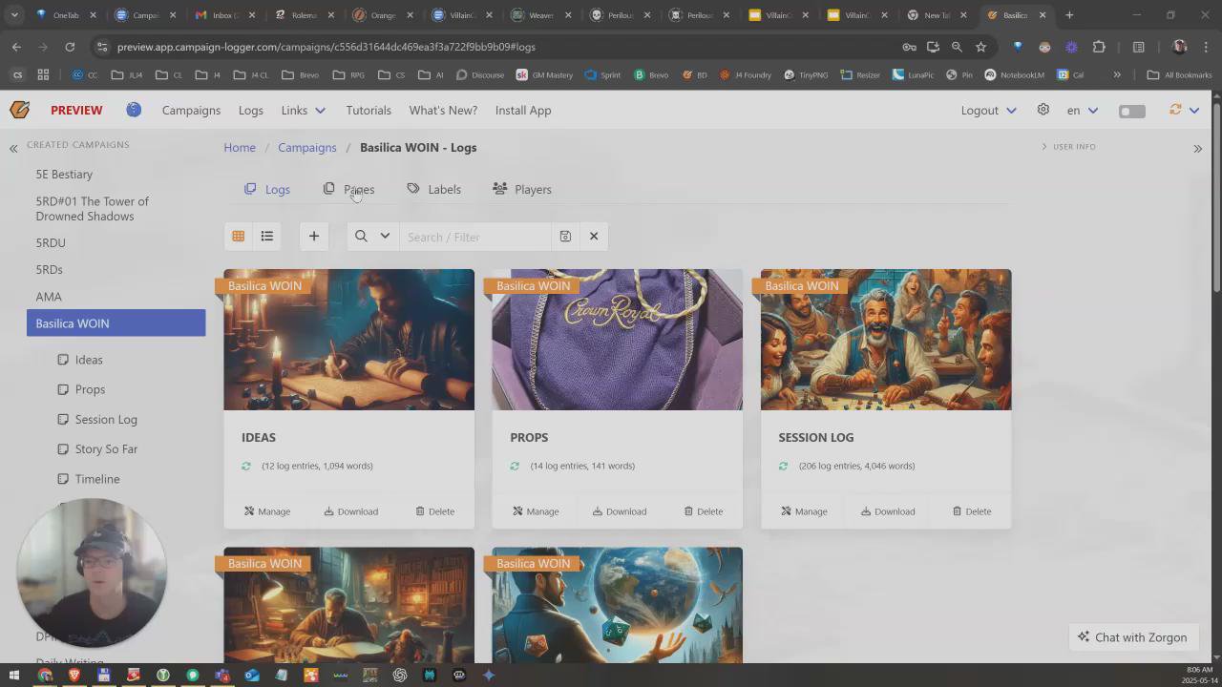
Task: Clear the search filter with X
Action: point(594,237)
